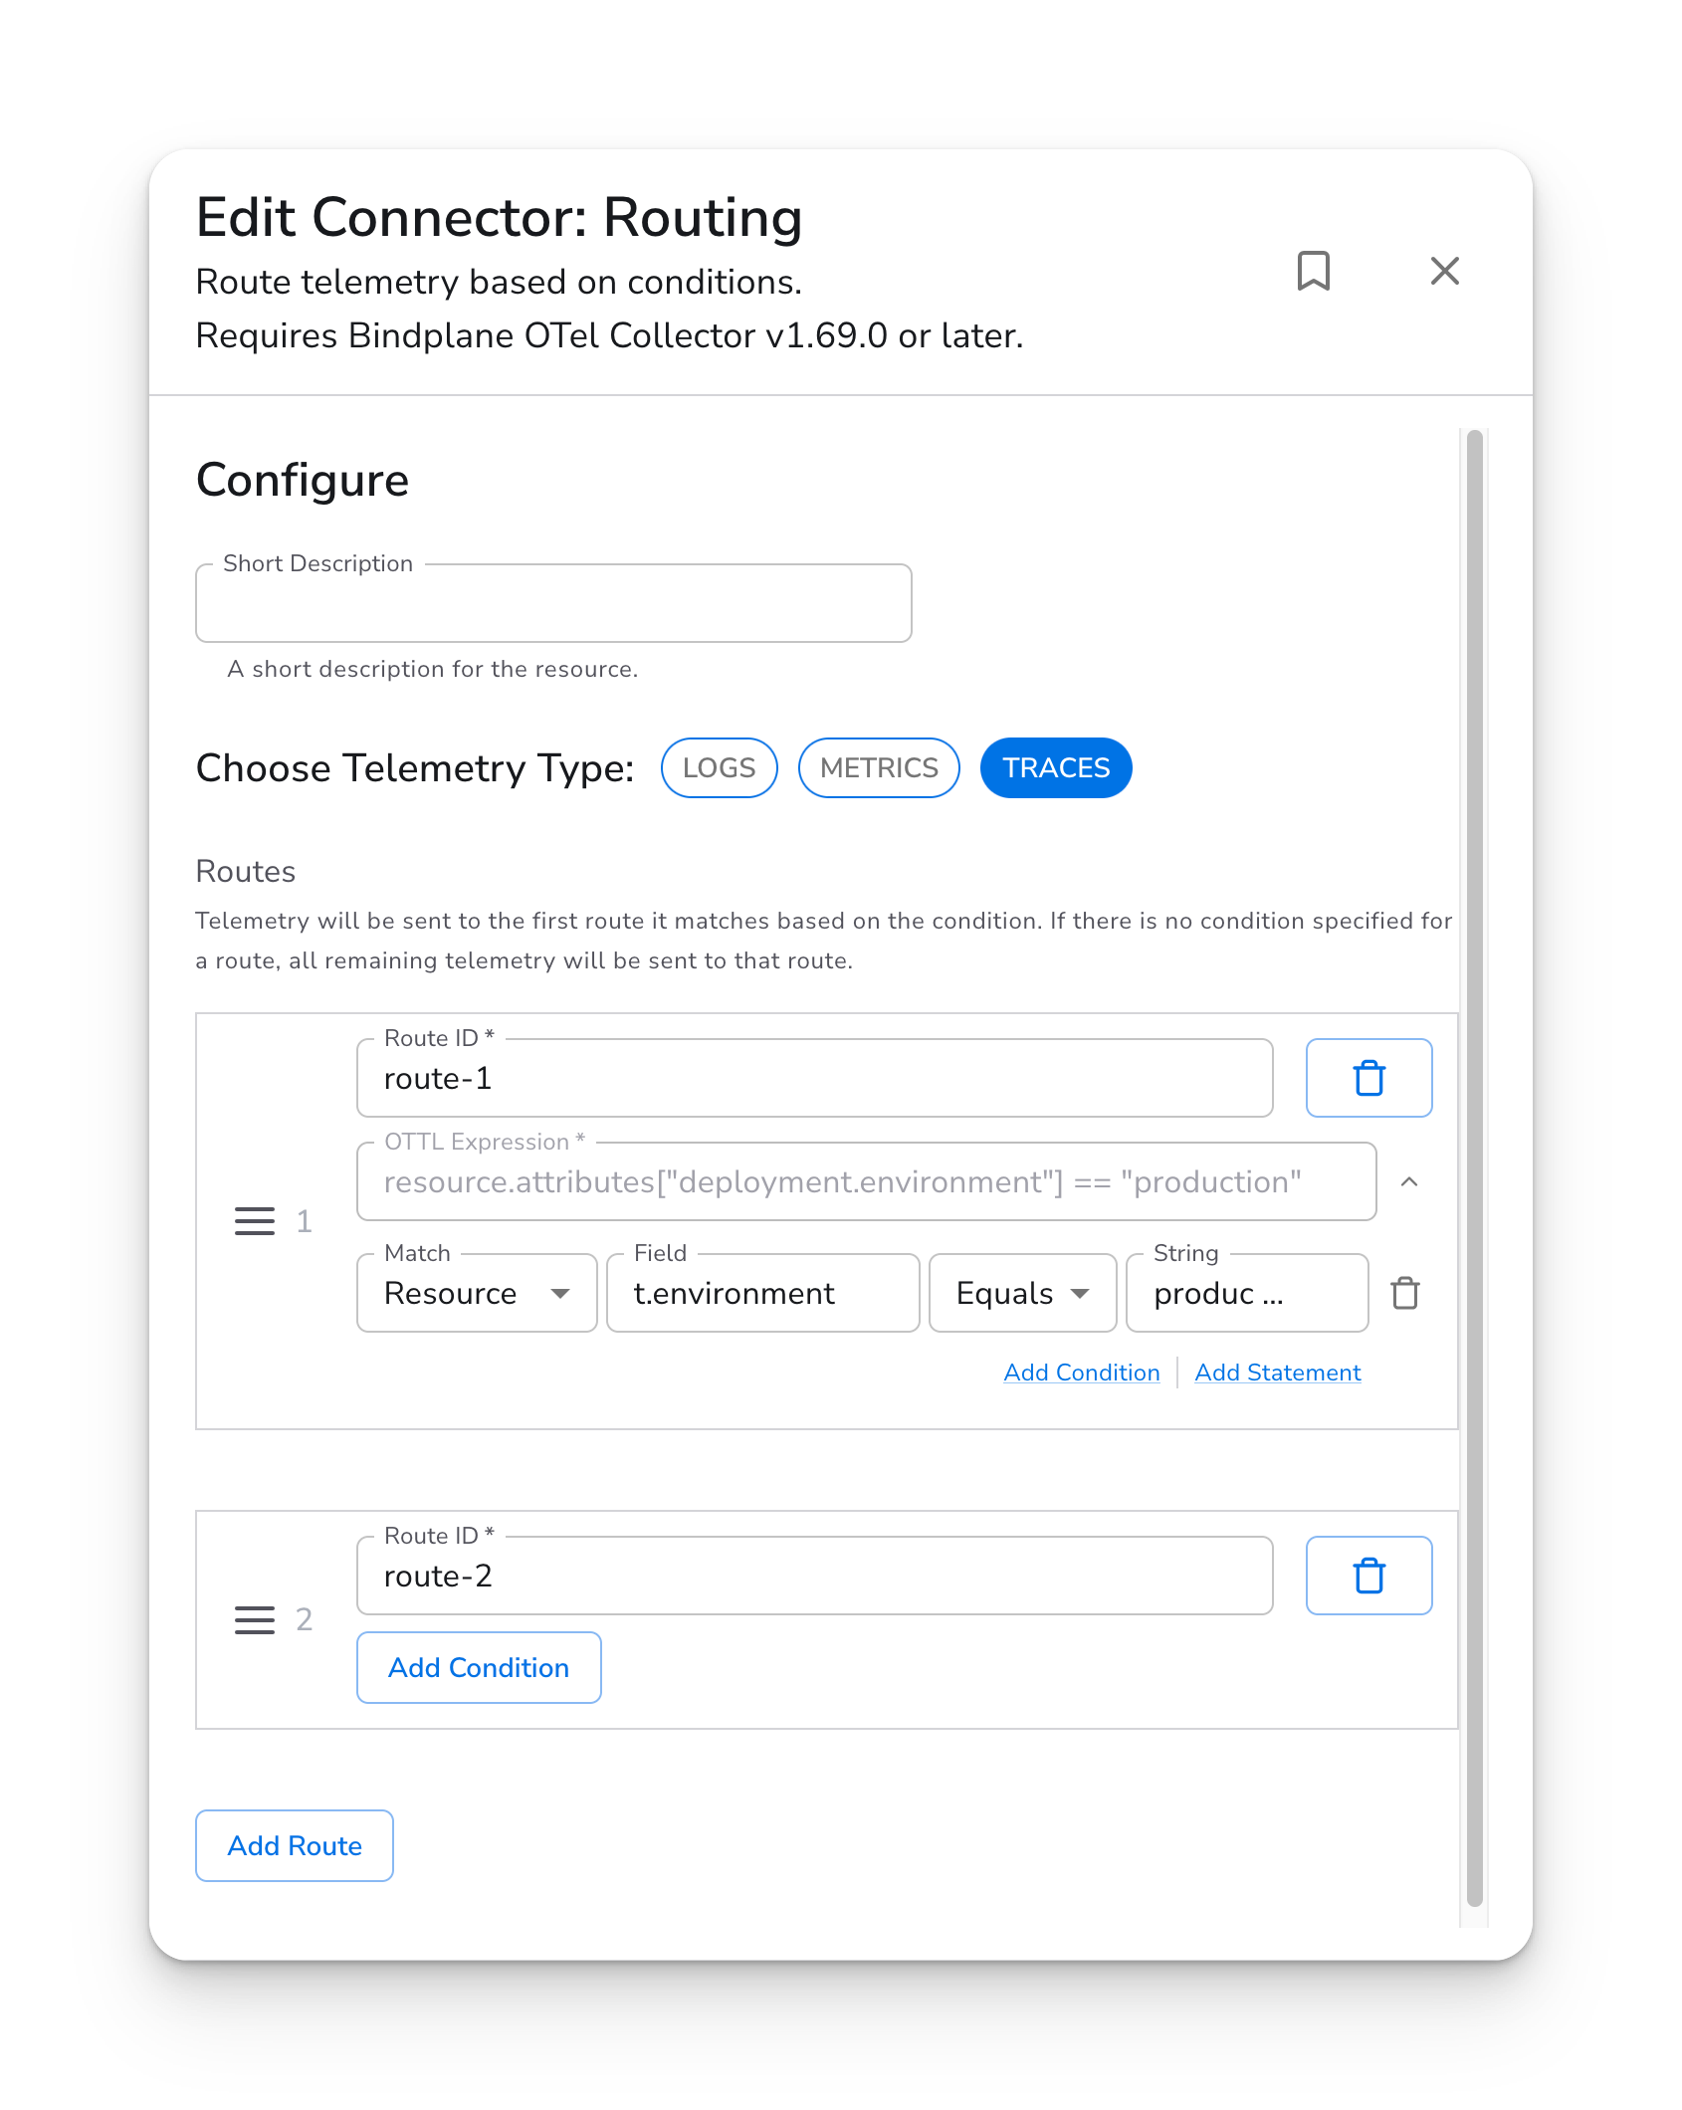Delete route-2 using its trash button
This screenshot has height=2110, width=1682.
(x=1368, y=1576)
